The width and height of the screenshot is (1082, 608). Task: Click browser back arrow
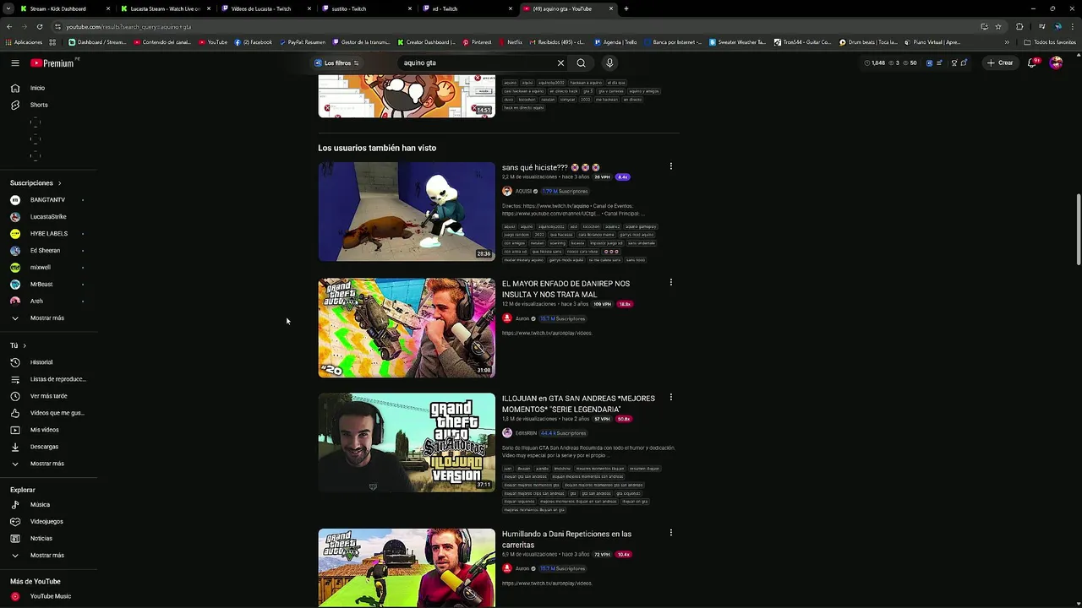pos(9,26)
